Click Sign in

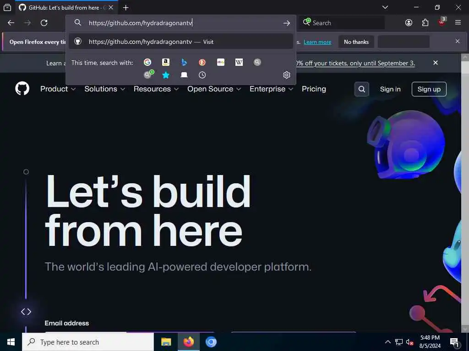pyautogui.click(x=390, y=89)
